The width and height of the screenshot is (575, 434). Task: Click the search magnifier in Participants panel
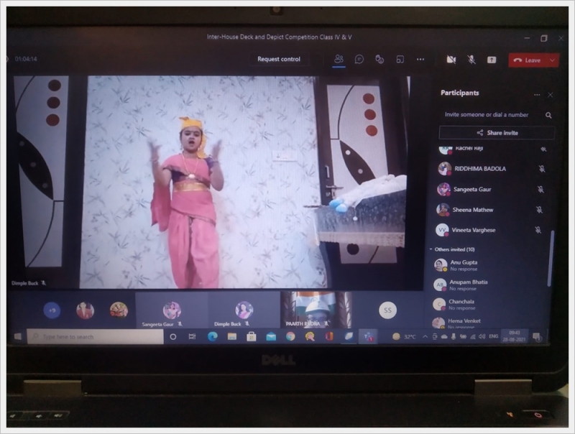(x=548, y=115)
